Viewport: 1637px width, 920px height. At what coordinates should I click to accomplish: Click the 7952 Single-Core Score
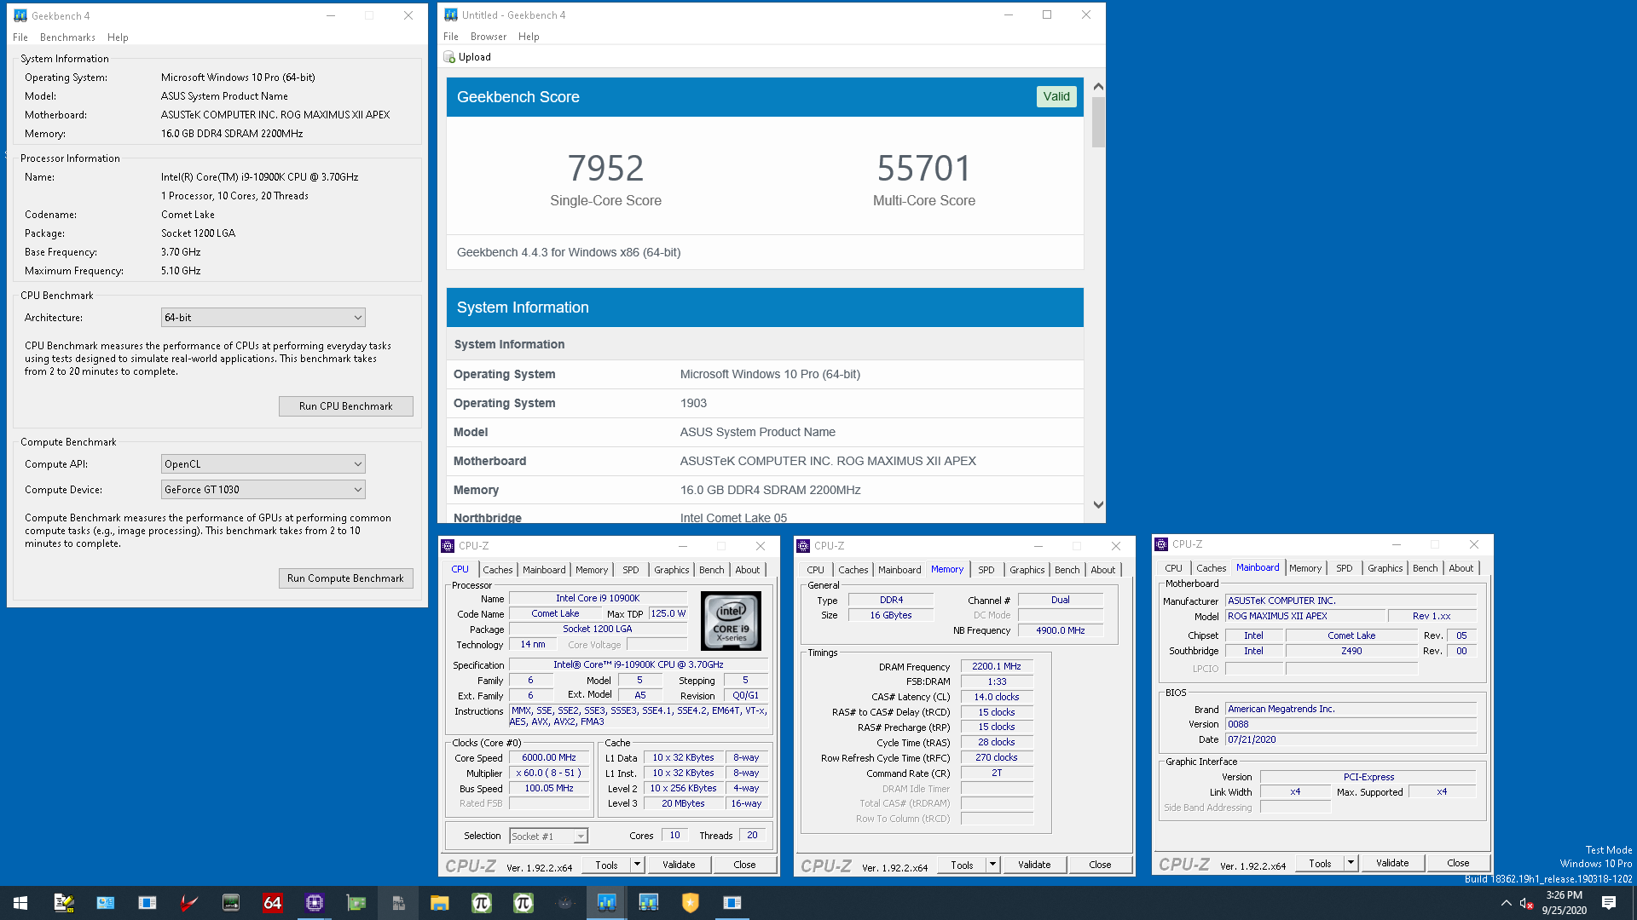tap(605, 168)
